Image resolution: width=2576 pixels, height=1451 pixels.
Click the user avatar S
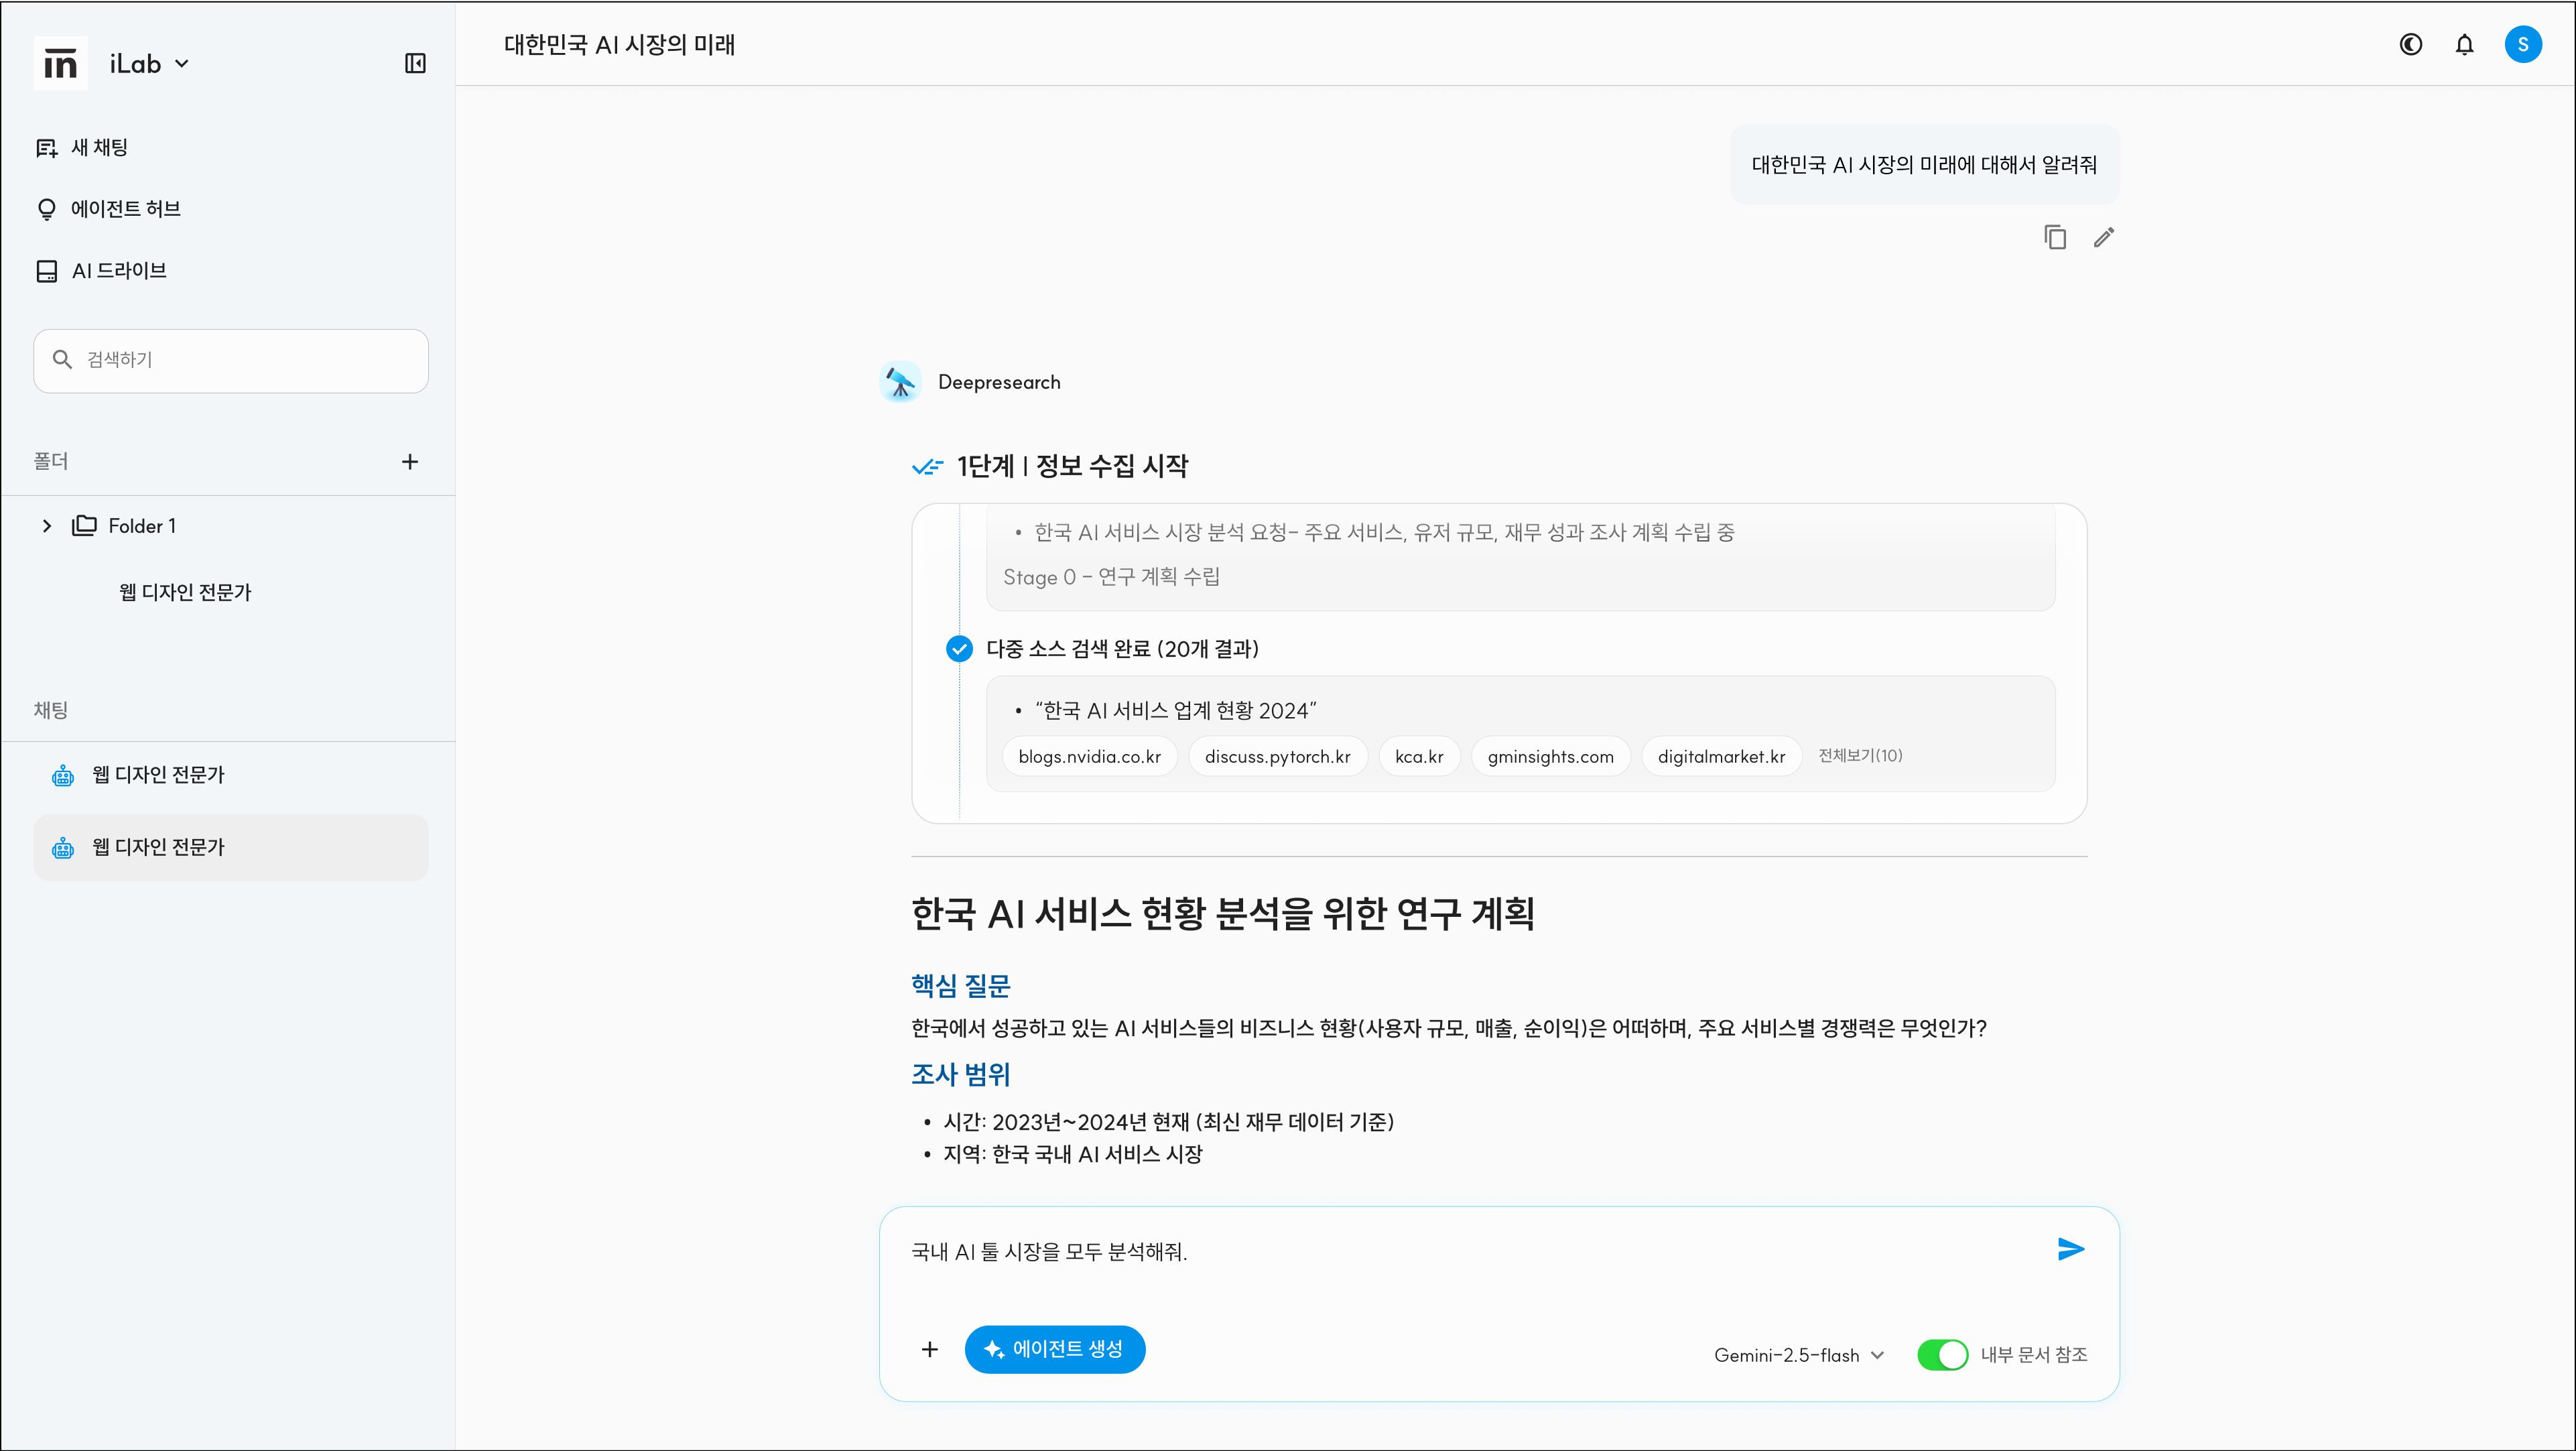(x=2522, y=44)
